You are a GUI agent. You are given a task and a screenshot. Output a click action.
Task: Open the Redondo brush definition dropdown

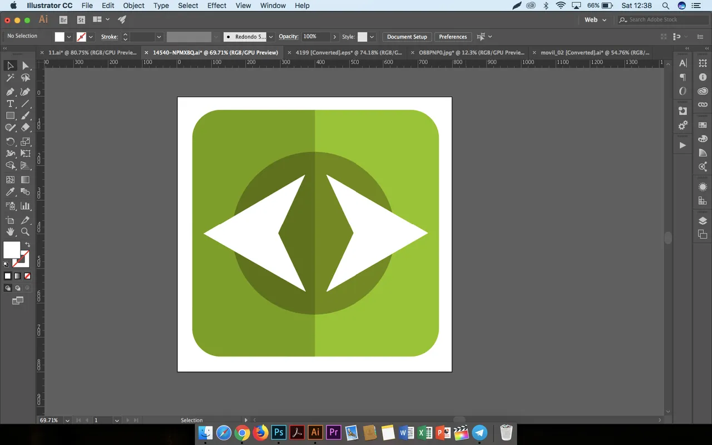[271, 37]
